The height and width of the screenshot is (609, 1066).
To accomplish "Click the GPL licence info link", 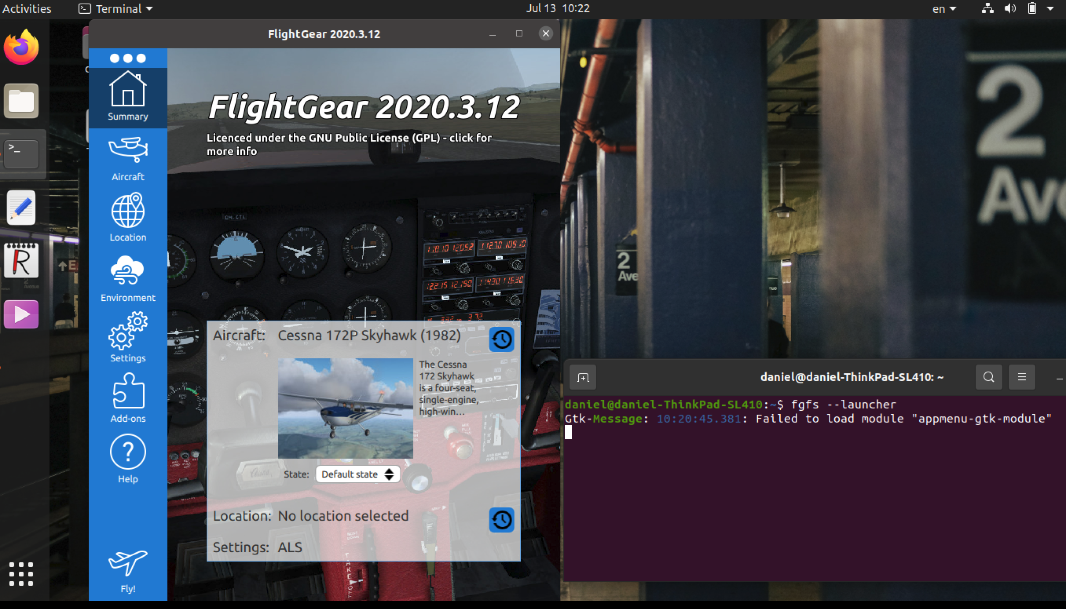I will pyautogui.click(x=349, y=144).
